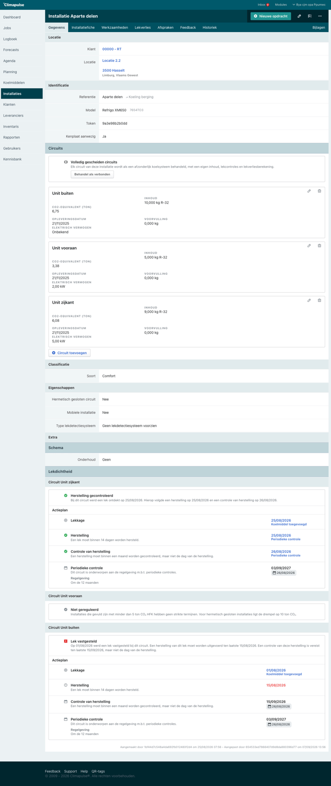Click the edit pencil icon in header

click(x=299, y=16)
